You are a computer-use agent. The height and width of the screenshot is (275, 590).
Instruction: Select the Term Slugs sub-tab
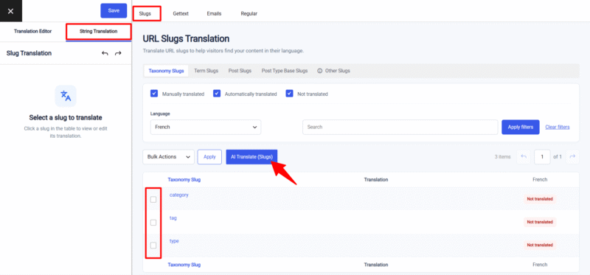[206, 71]
